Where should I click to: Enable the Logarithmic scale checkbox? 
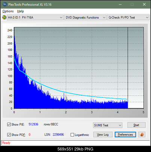[x=72, y=135]
